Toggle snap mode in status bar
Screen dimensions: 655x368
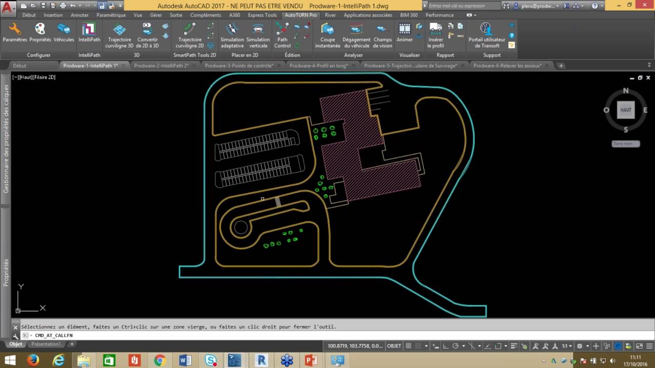coord(418,346)
